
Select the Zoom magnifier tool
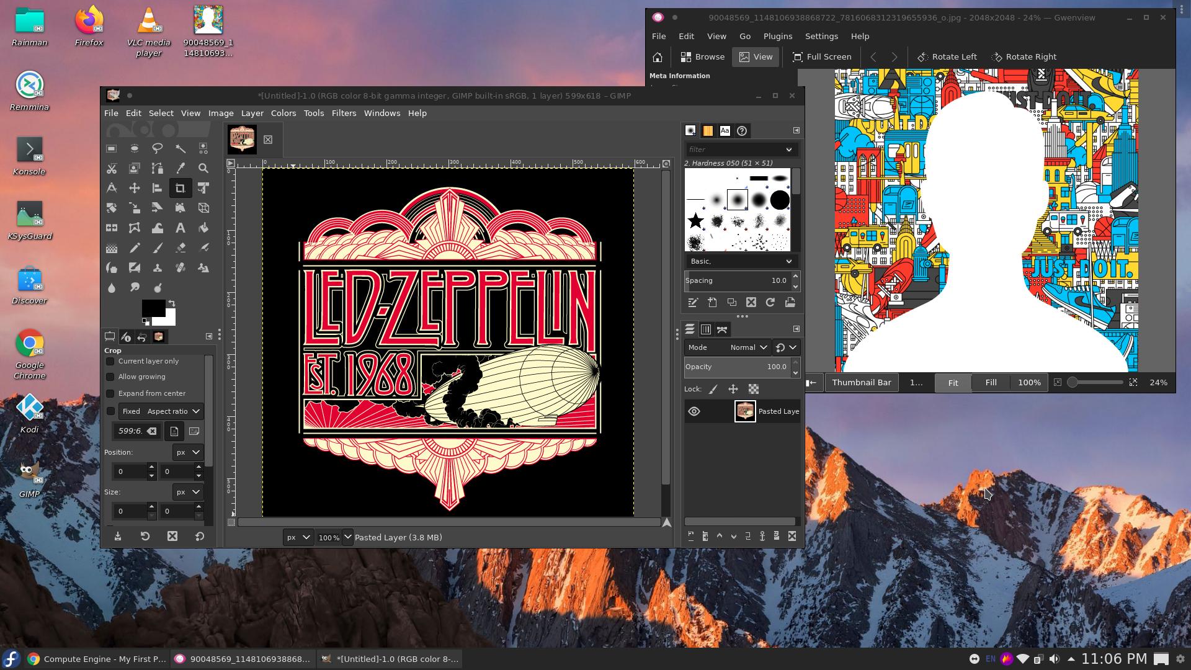(x=203, y=168)
